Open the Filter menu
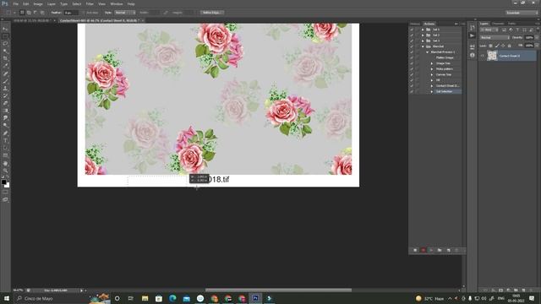 point(90,3)
